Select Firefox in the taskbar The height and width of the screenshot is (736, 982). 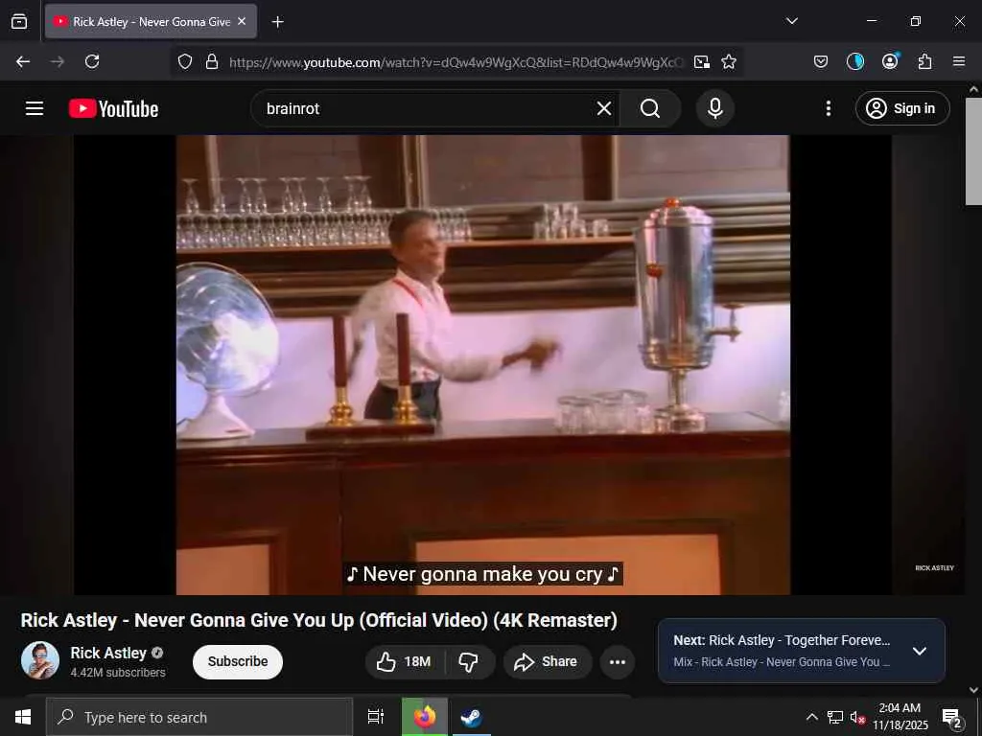point(425,717)
